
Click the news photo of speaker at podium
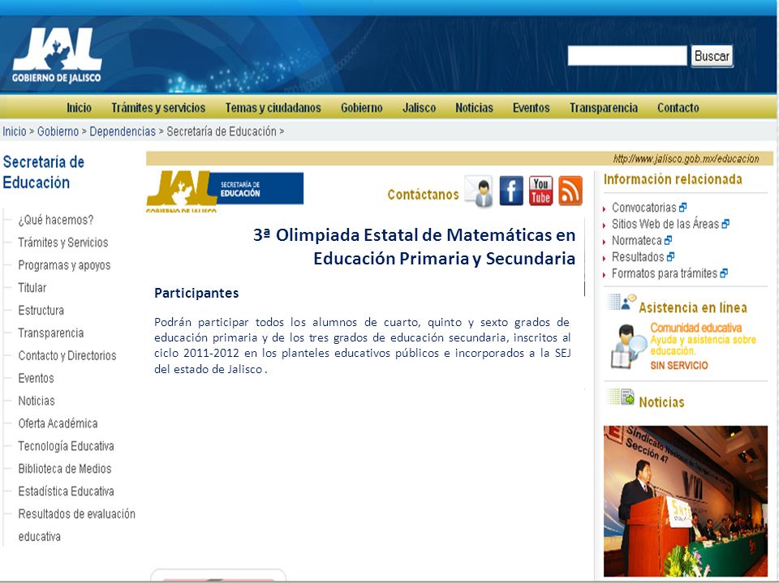(x=686, y=501)
